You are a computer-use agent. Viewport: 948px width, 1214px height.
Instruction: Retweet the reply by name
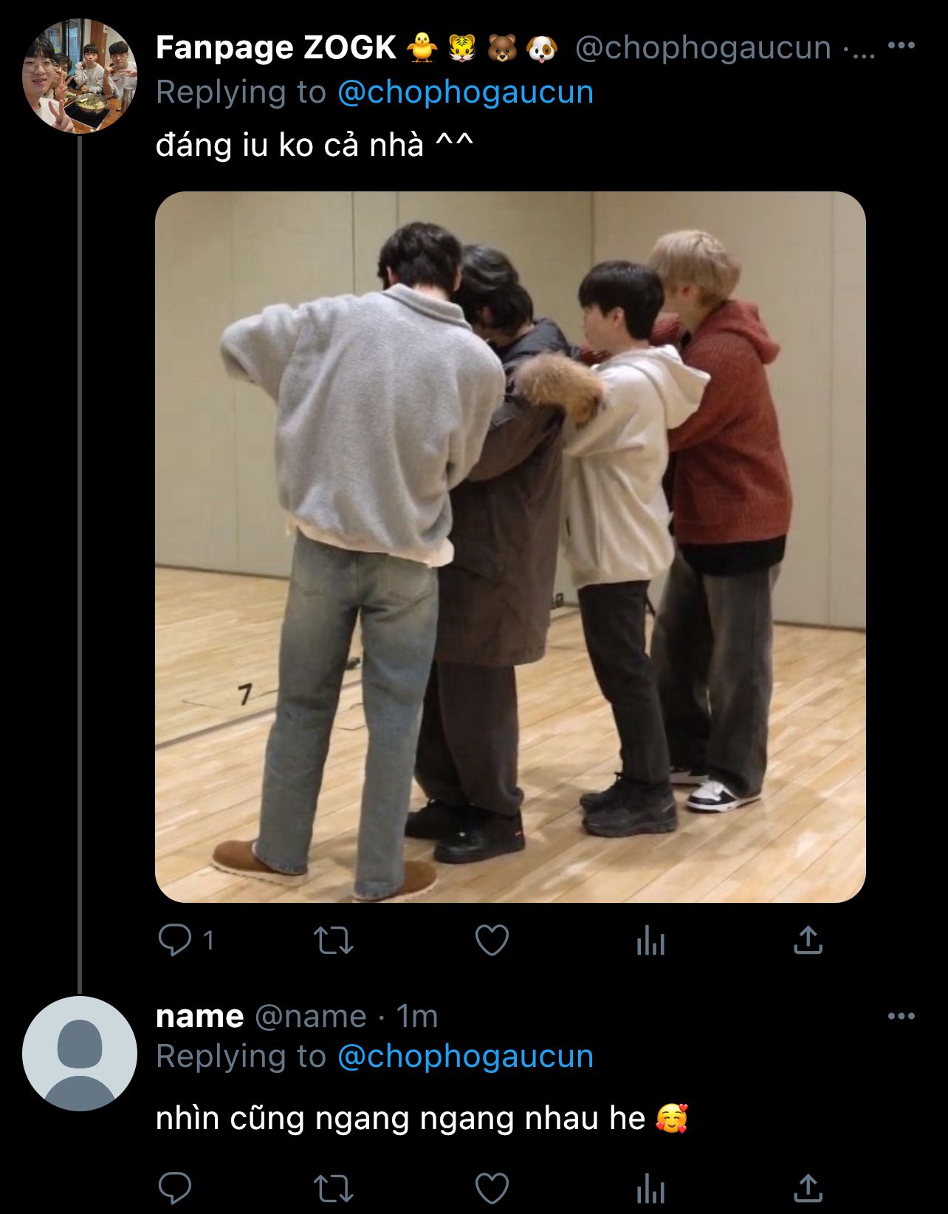tap(333, 1188)
